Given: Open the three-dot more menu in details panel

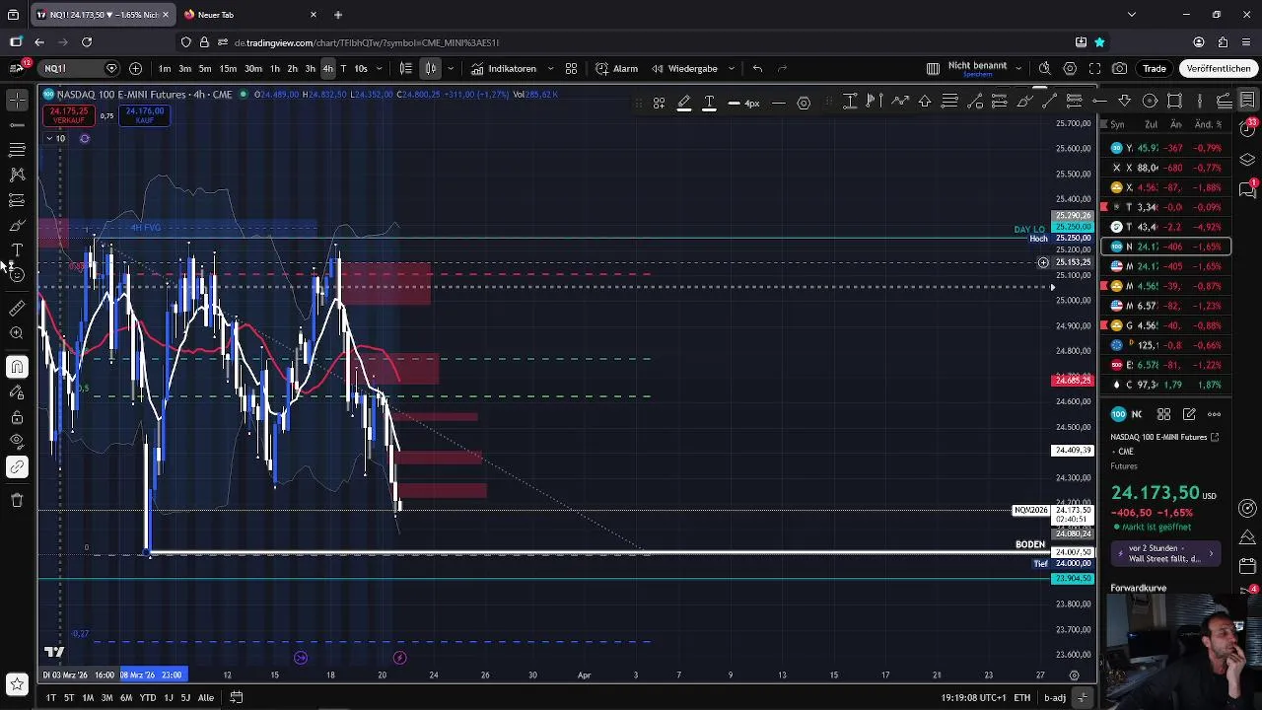Looking at the screenshot, I should (x=1214, y=414).
